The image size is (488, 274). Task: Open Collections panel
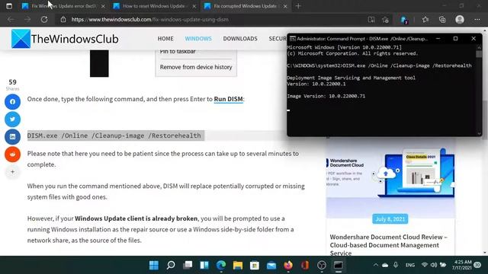click(x=442, y=20)
